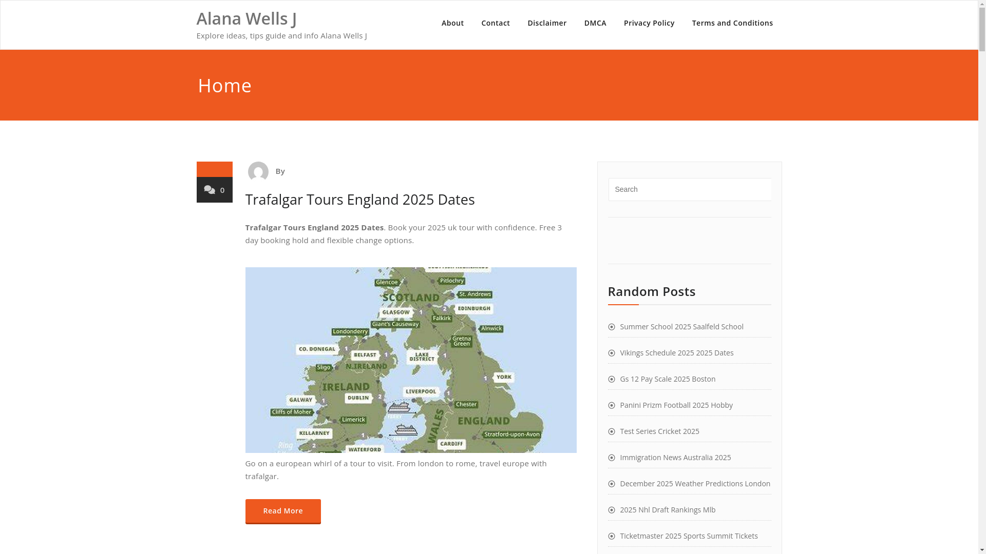
Task: Open Summer School 2025 Saalfeld School post
Action: 681,327
